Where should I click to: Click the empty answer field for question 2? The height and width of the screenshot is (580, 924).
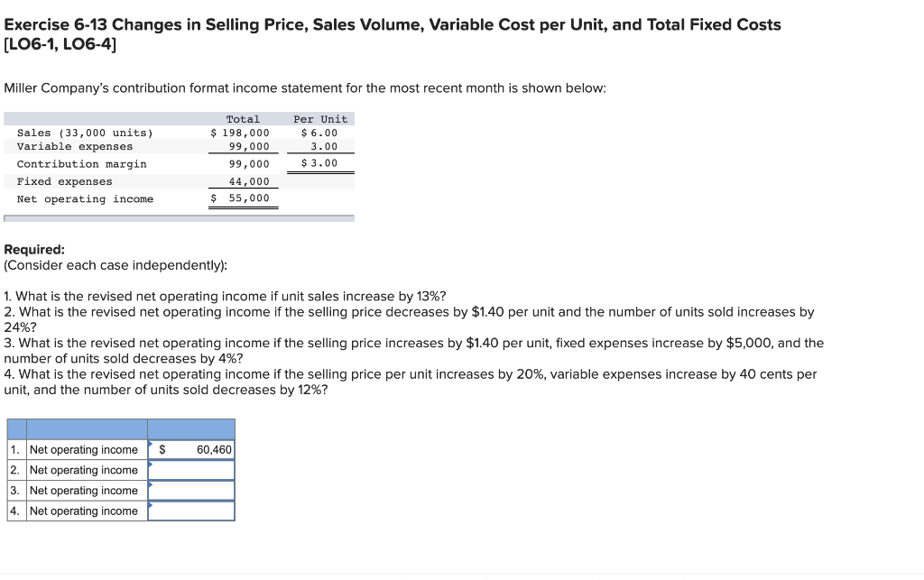[x=191, y=470]
